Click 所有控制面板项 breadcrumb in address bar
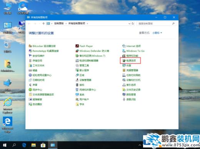 [x=77, y=23]
